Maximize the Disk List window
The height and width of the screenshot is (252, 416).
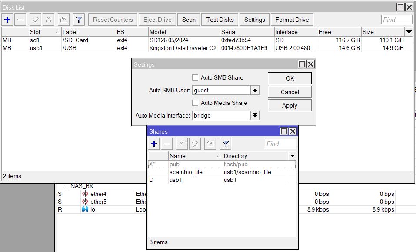tap(401, 7)
